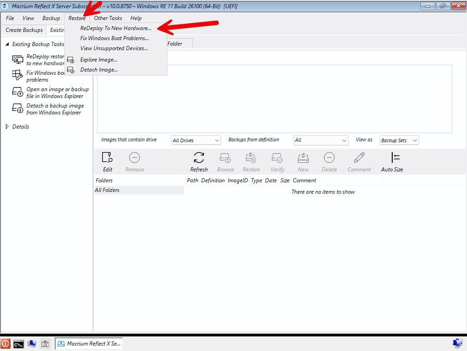
Task: Click the Edit icon in the toolbar
Action: (x=107, y=158)
